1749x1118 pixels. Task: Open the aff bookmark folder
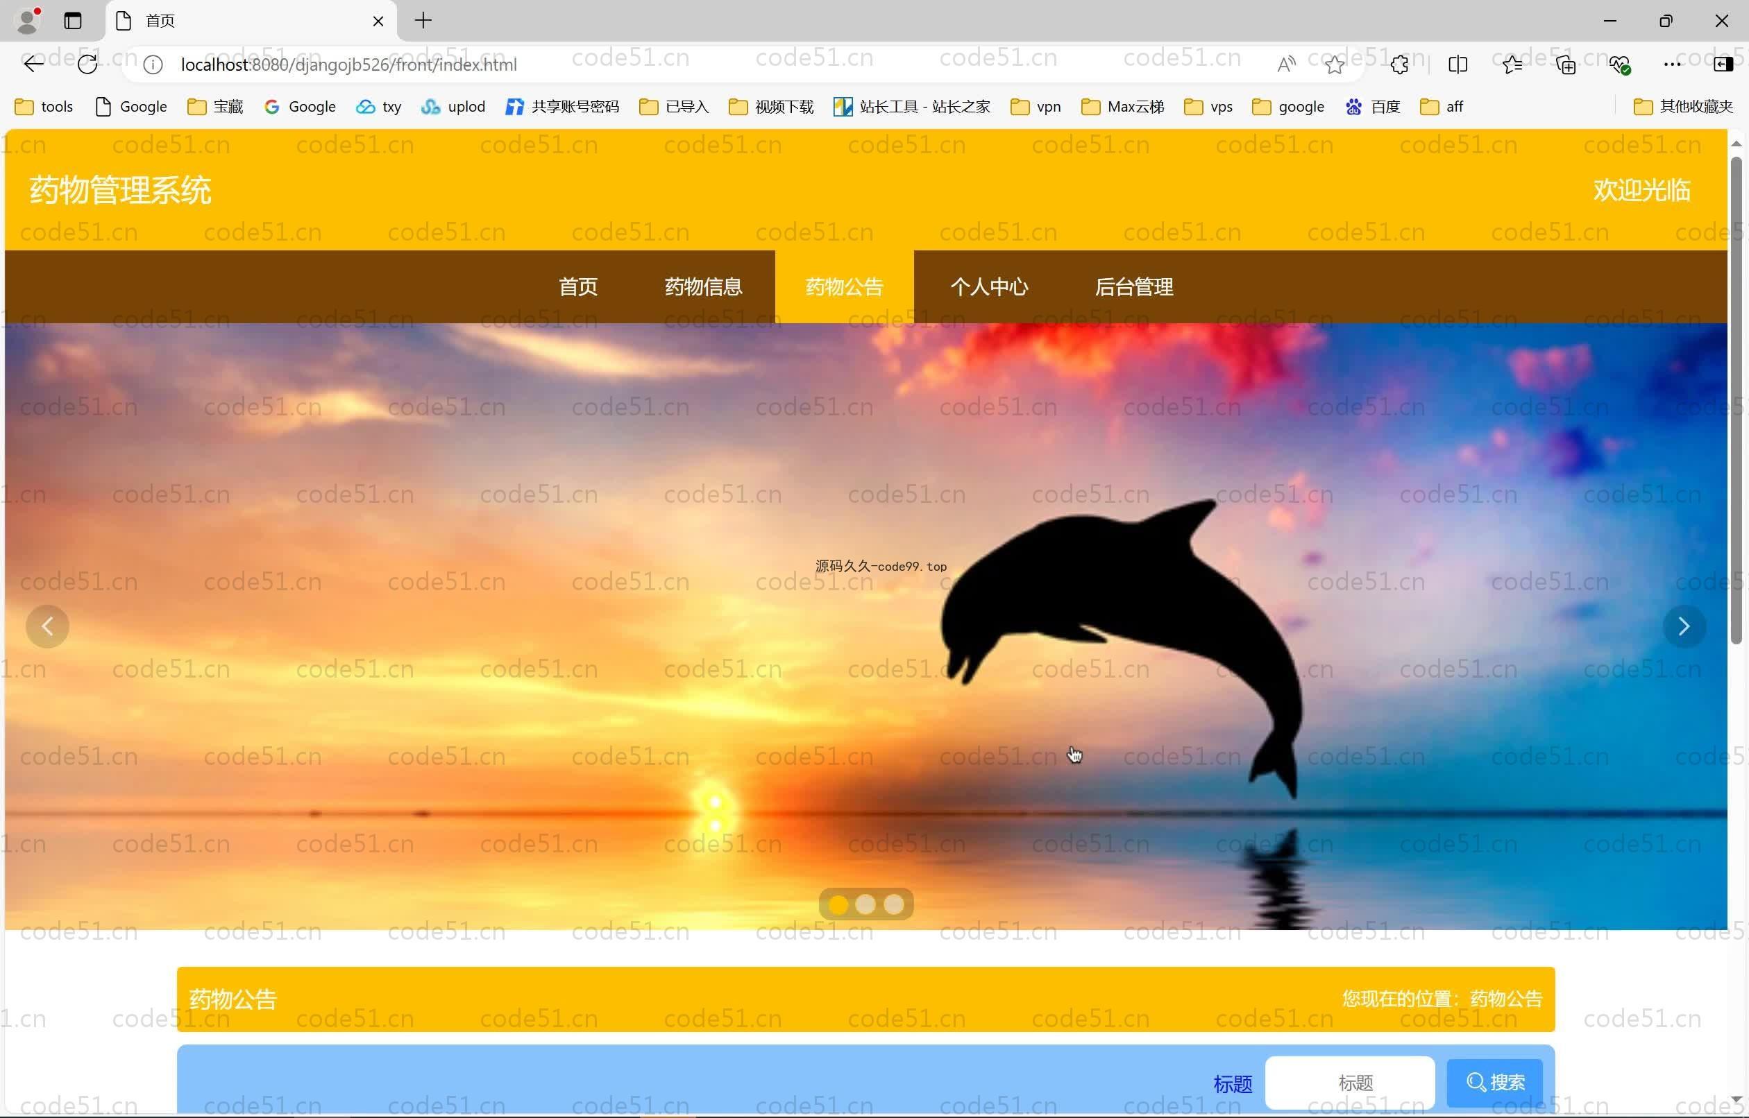(x=1442, y=107)
